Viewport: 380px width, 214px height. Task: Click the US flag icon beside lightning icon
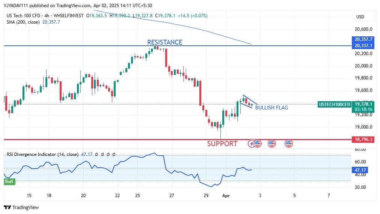click(x=258, y=143)
